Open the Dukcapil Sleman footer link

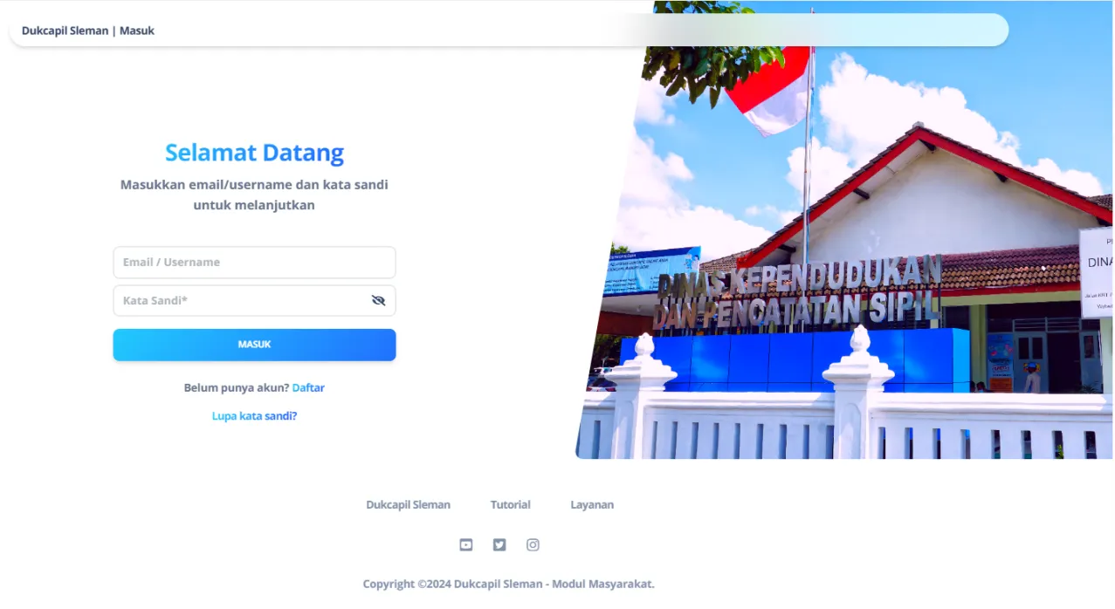pos(408,504)
